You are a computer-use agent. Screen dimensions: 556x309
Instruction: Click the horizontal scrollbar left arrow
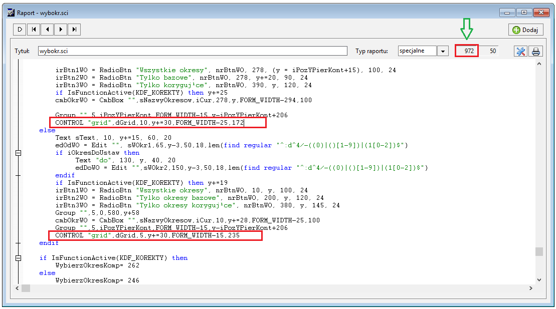click(x=17, y=288)
